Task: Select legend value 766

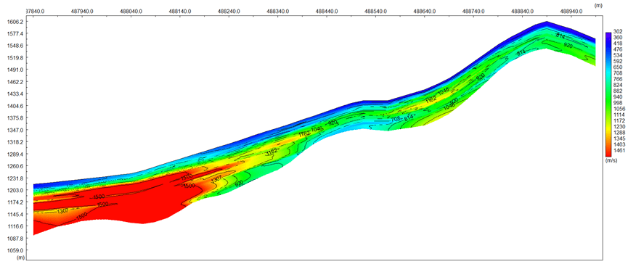Action: click(618, 79)
